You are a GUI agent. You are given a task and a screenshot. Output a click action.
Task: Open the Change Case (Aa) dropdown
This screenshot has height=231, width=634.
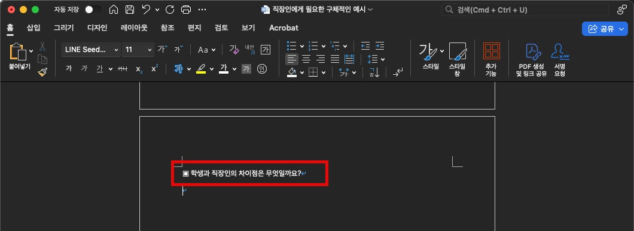click(206, 49)
